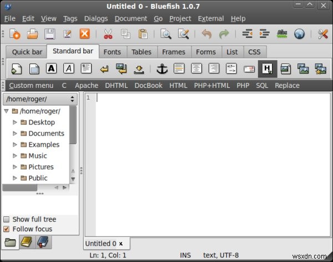Open Find with magnifier icon
The width and height of the screenshot is (333, 262).
[x=166, y=34]
